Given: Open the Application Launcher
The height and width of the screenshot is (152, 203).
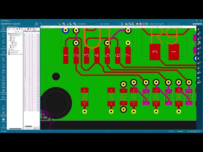Looking at the screenshot, I should [x=3, y=114].
